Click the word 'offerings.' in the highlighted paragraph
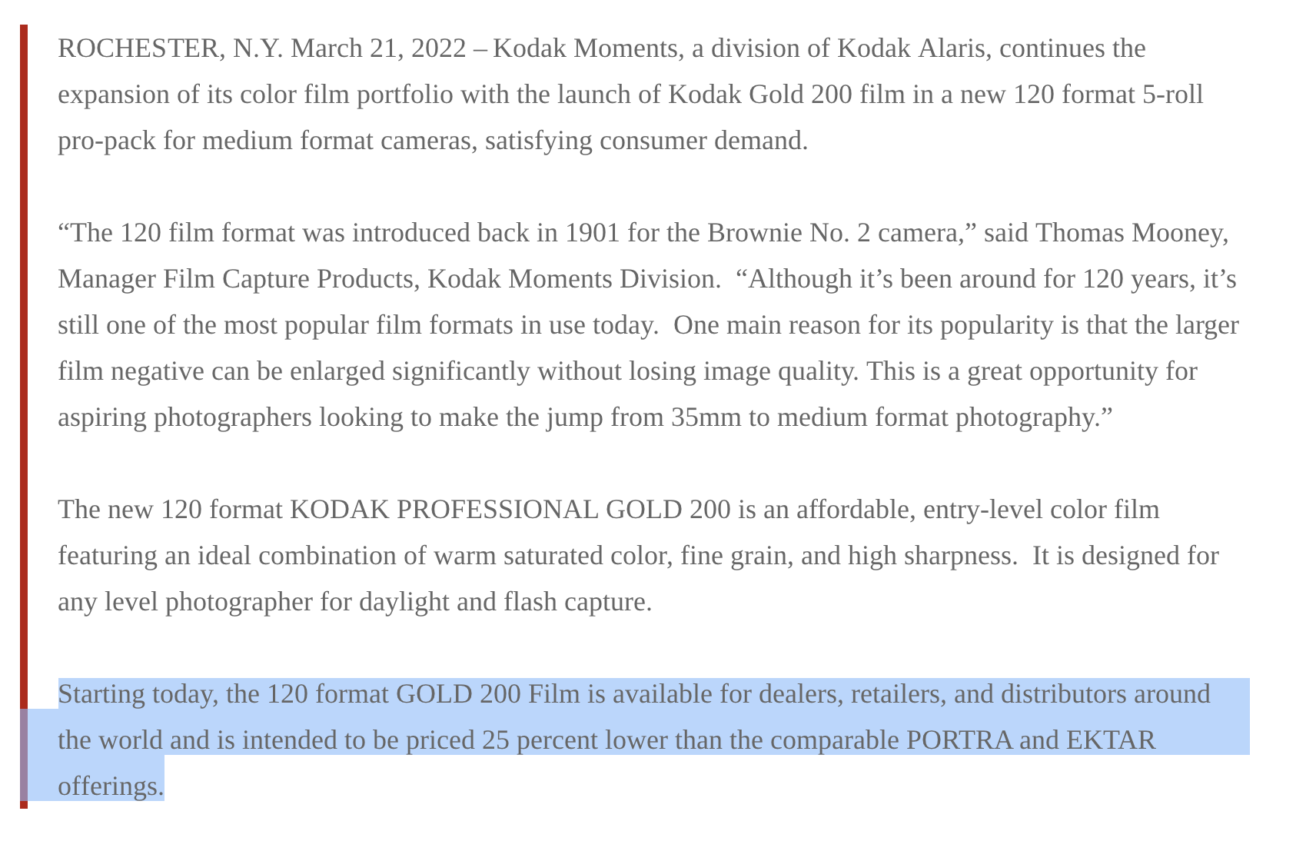 [x=111, y=786]
